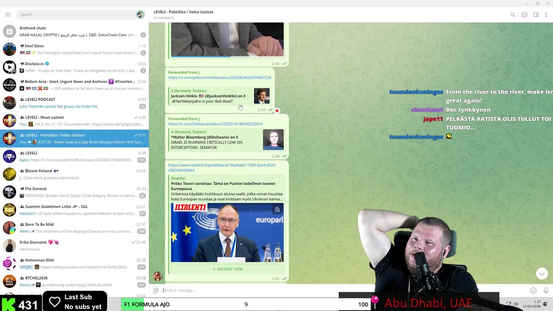
Task: Open Iltalehti Pekka Toveri preview image
Action: [227, 233]
